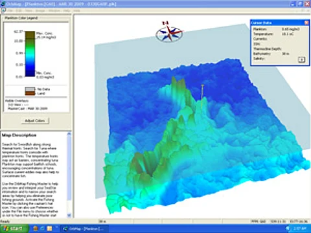This screenshot has height=233, width=311.
Task: Click the brown Land color swatch
Action: point(30,93)
